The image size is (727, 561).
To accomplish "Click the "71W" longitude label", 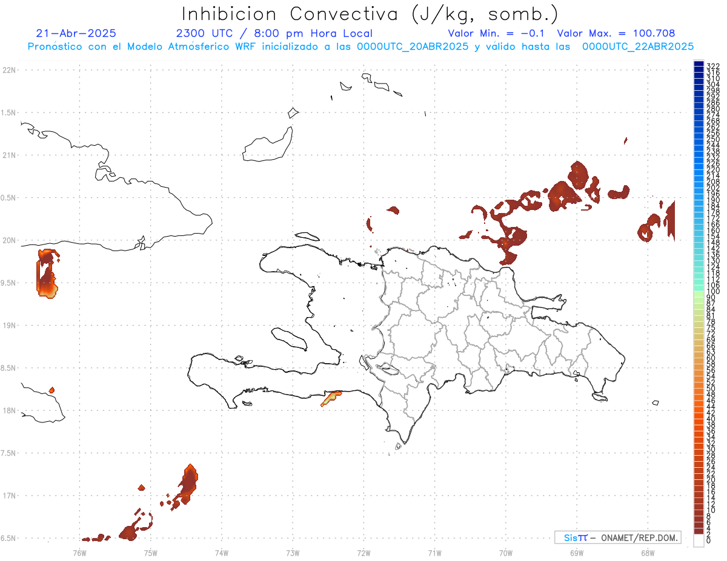I will pos(434,553).
